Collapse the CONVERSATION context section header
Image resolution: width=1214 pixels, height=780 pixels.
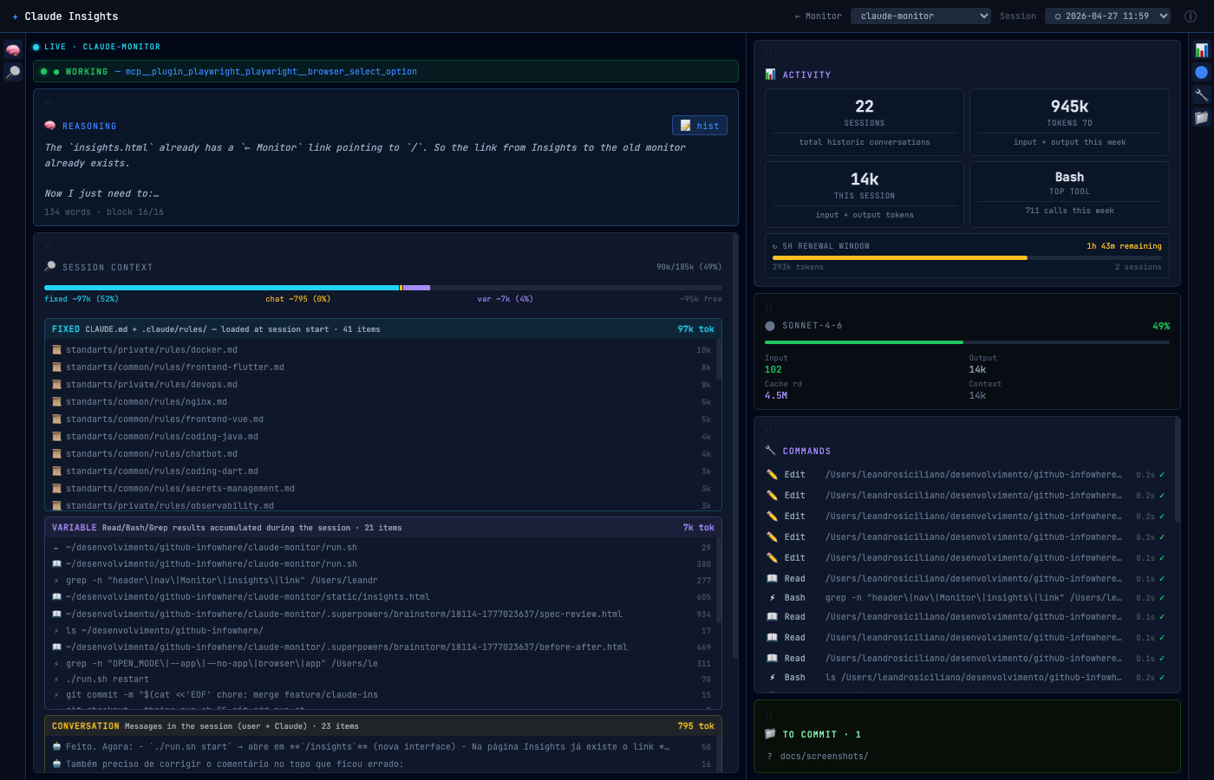click(383, 726)
